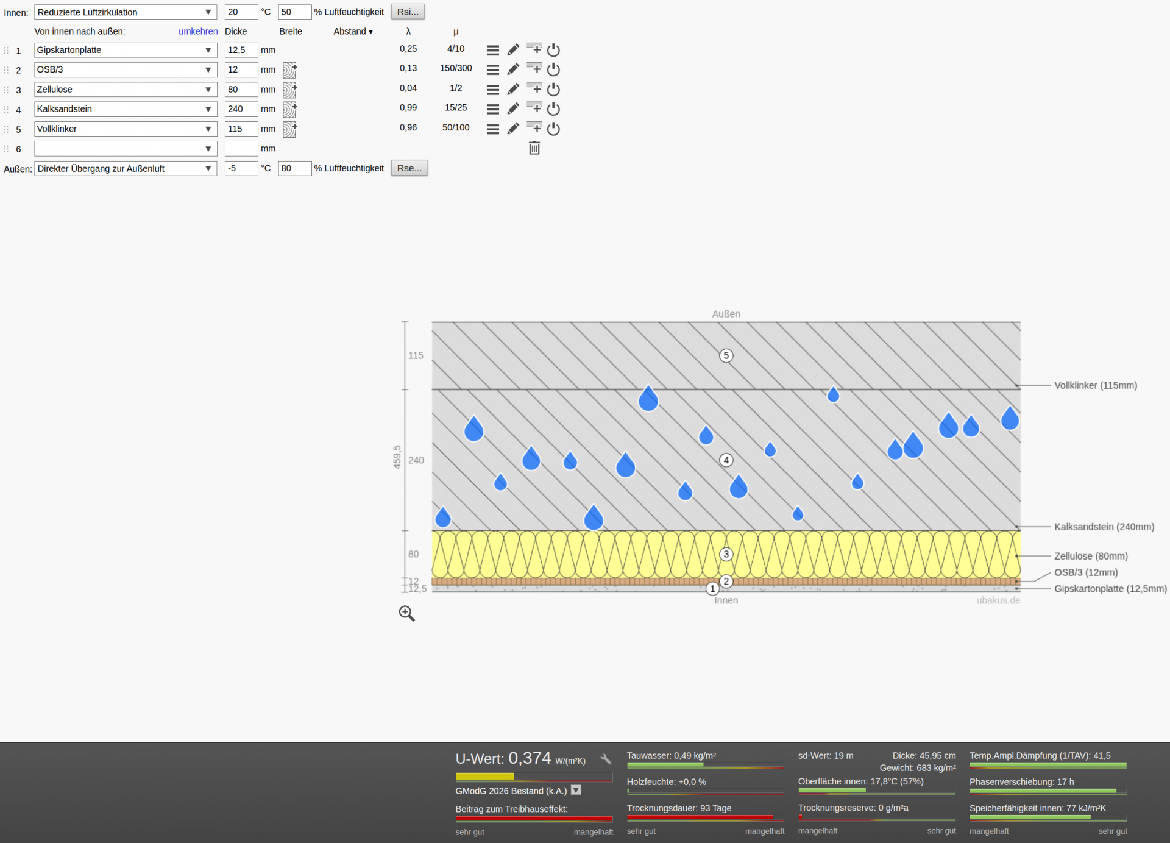Click inside temperature field showing 20
Image resolution: width=1170 pixels, height=843 pixels.
pyautogui.click(x=241, y=12)
